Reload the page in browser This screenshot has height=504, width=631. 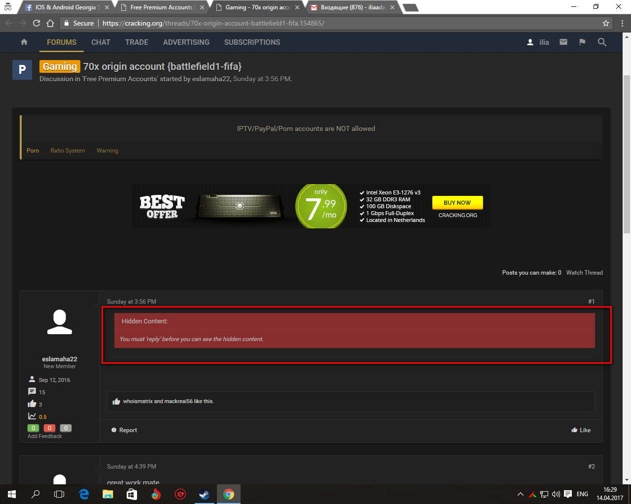coord(36,23)
